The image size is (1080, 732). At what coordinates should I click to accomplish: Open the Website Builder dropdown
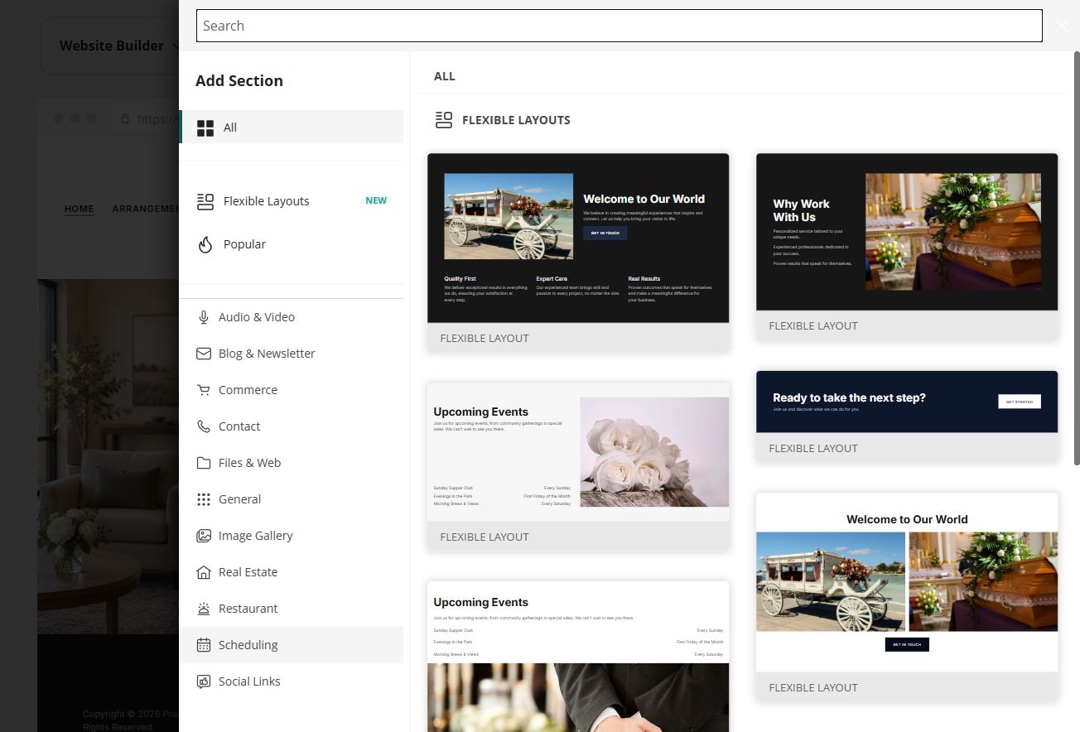pyautogui.click(x=118, y=46)
